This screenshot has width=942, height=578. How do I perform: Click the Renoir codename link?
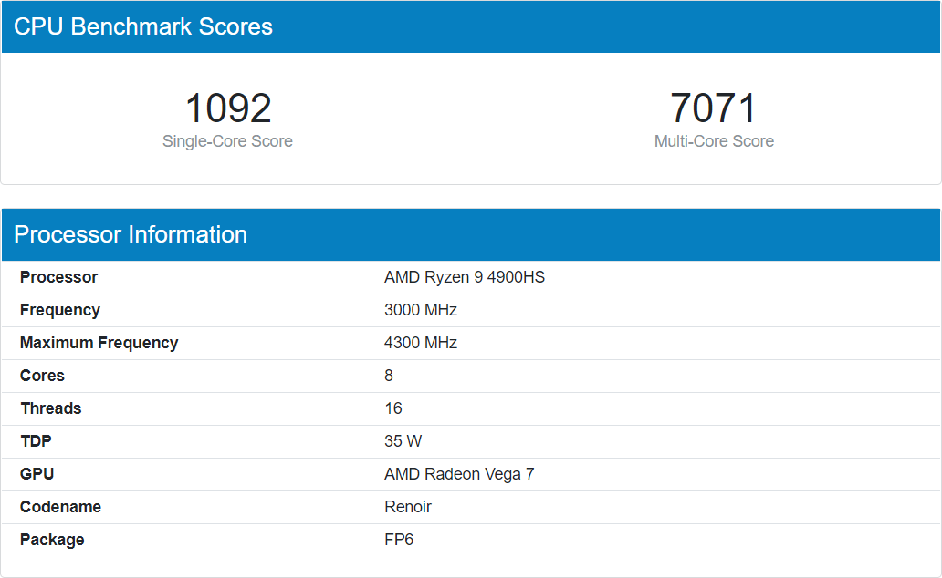click(x=407, y=507)
